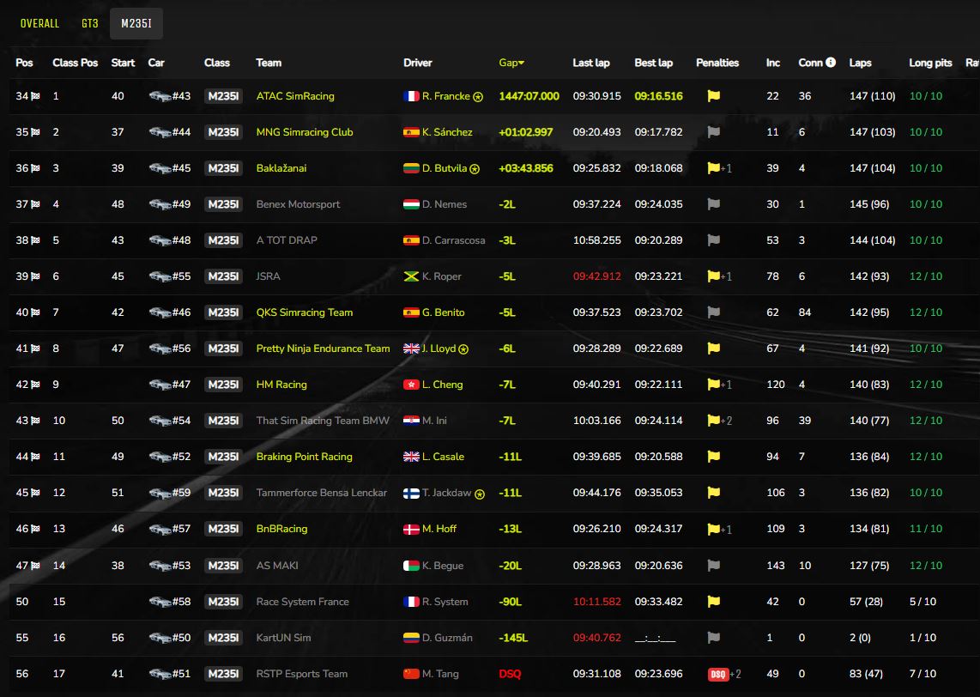
Task: Open the Baklažanai team link
Action: click(281, 168)
